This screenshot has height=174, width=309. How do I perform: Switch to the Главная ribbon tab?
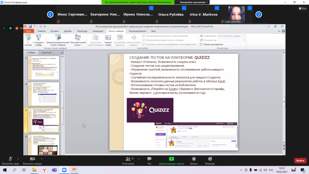point(41,31)
